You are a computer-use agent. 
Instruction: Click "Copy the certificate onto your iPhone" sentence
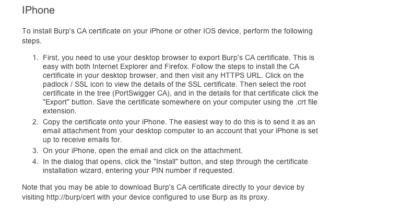pyautogui.click(x=105, y=122)
